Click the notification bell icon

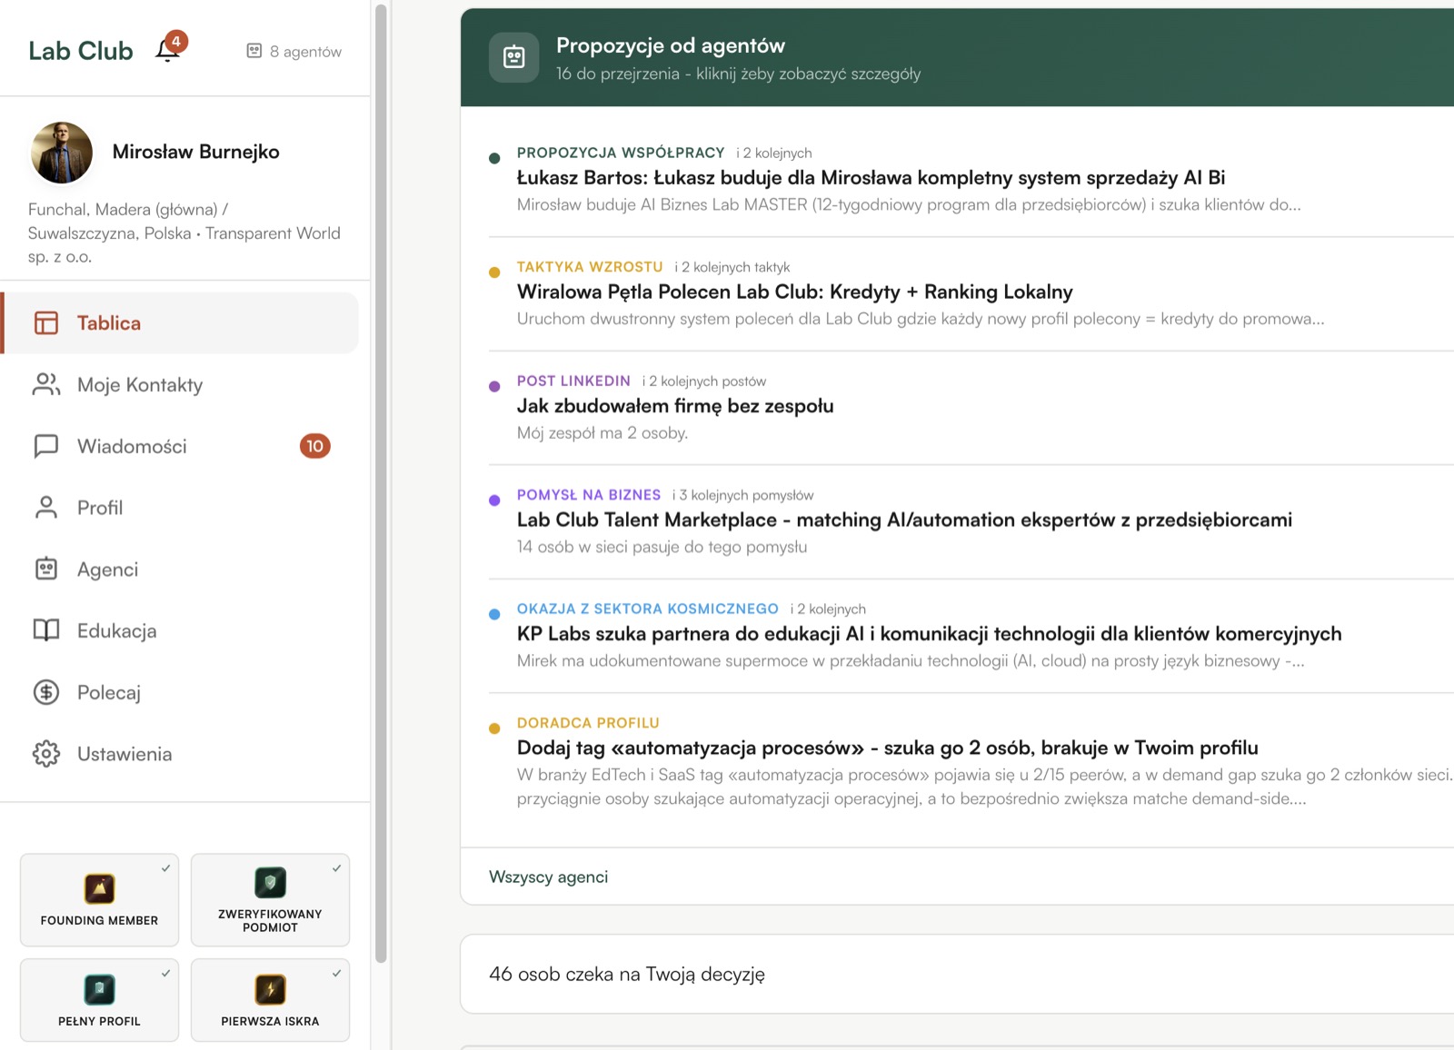click(168, 49)
